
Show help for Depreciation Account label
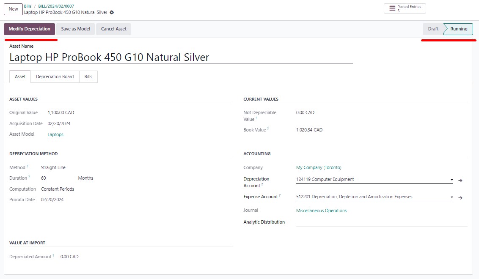(x=262, y=184)
